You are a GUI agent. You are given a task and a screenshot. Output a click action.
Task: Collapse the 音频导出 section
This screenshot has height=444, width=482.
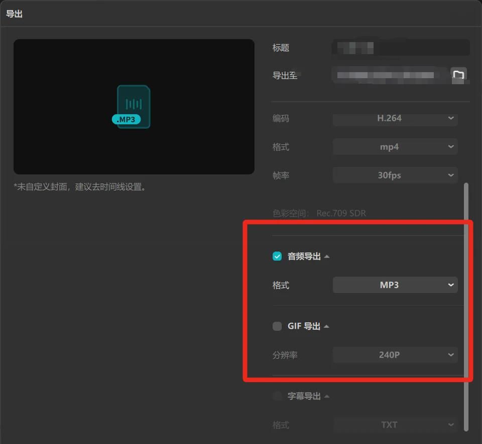tap(327, 256)
